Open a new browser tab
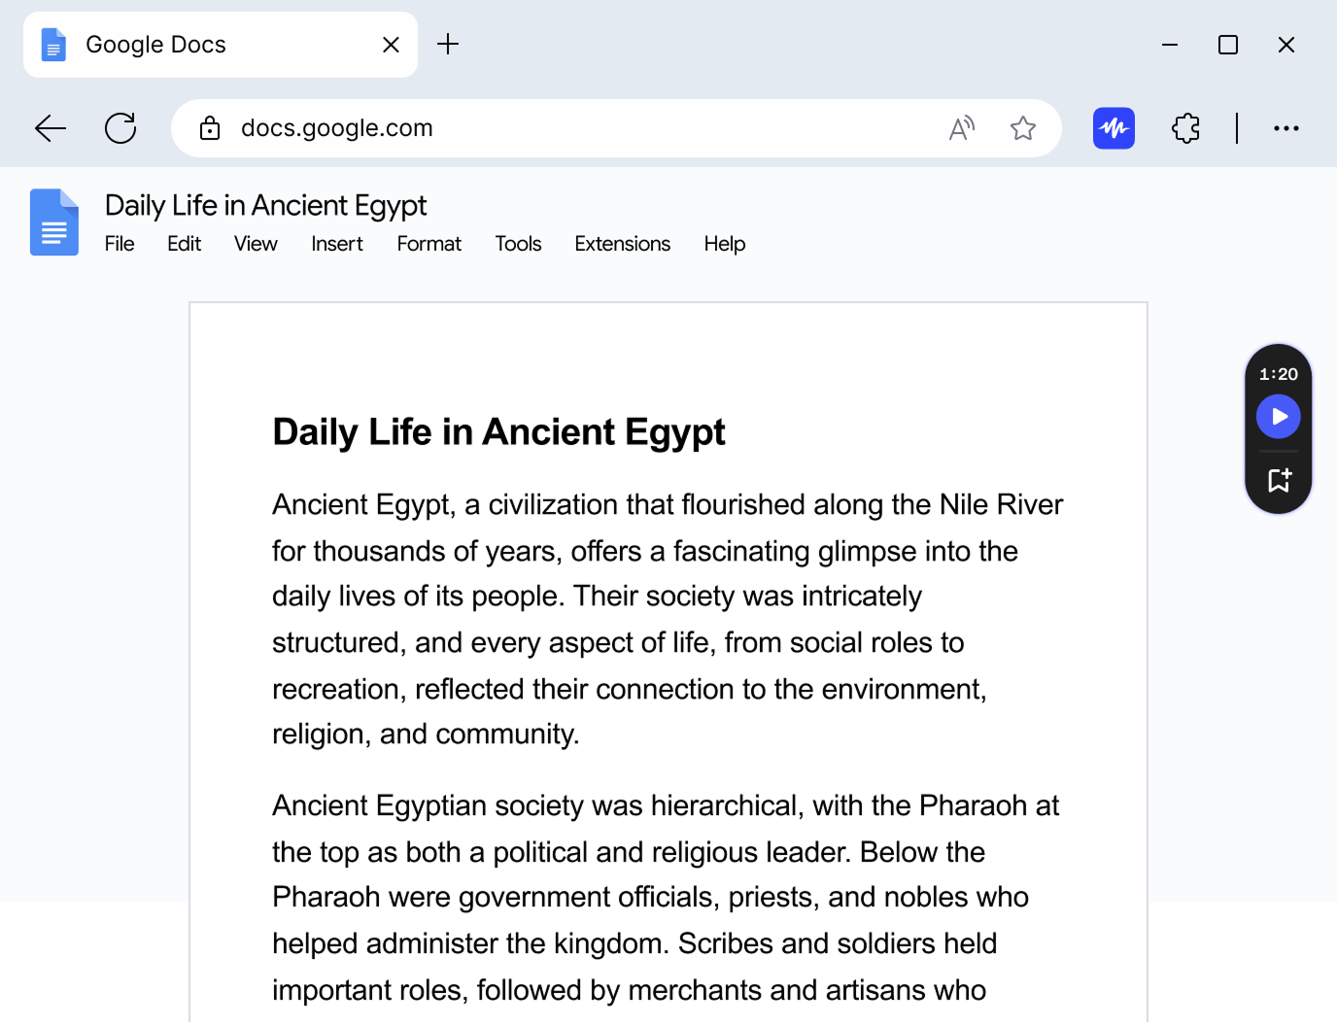Screen dimensions: 1337x1026 (448, 44)
